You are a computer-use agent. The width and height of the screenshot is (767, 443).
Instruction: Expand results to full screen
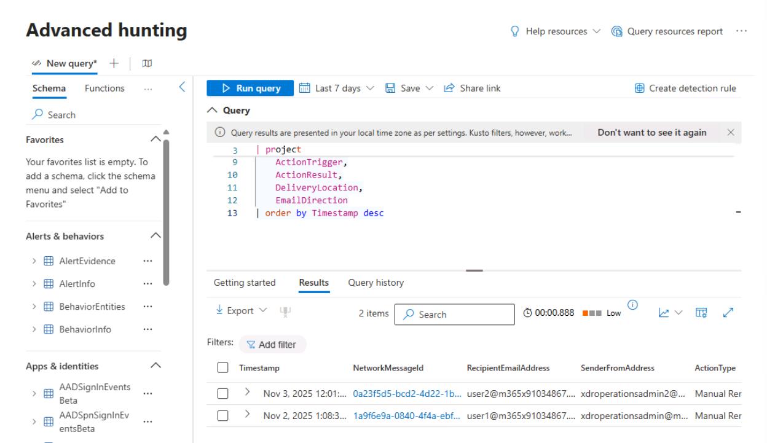tap(727, 314)
